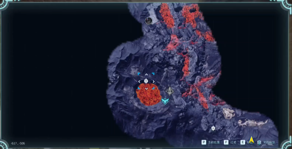This screenshot has width=292, height=149.
Task: Click the right chevron beside the marker
Action: [154, 82]
